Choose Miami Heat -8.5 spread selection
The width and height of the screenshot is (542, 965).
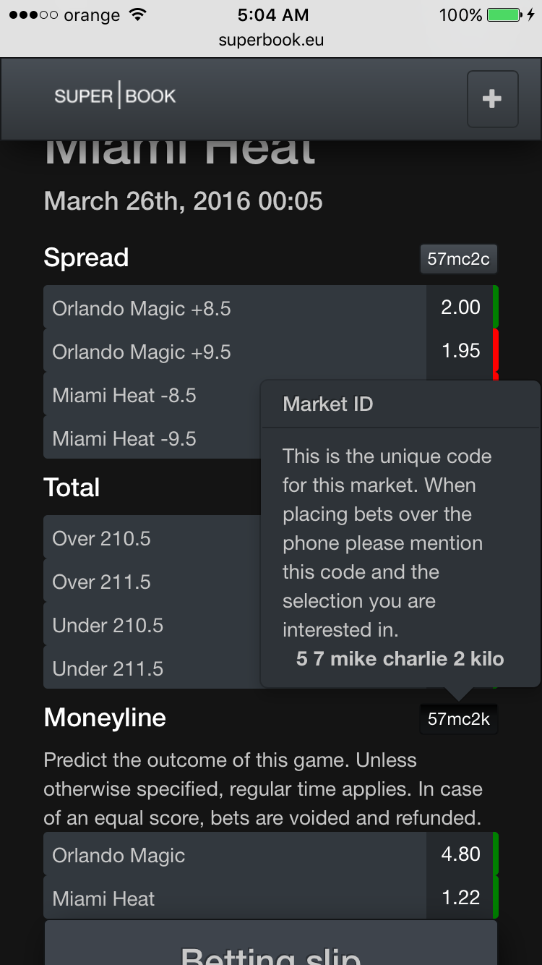pos(124,395)
